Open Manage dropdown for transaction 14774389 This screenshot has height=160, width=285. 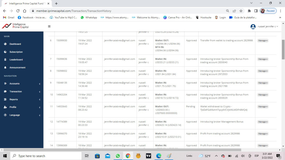(263, 122)
